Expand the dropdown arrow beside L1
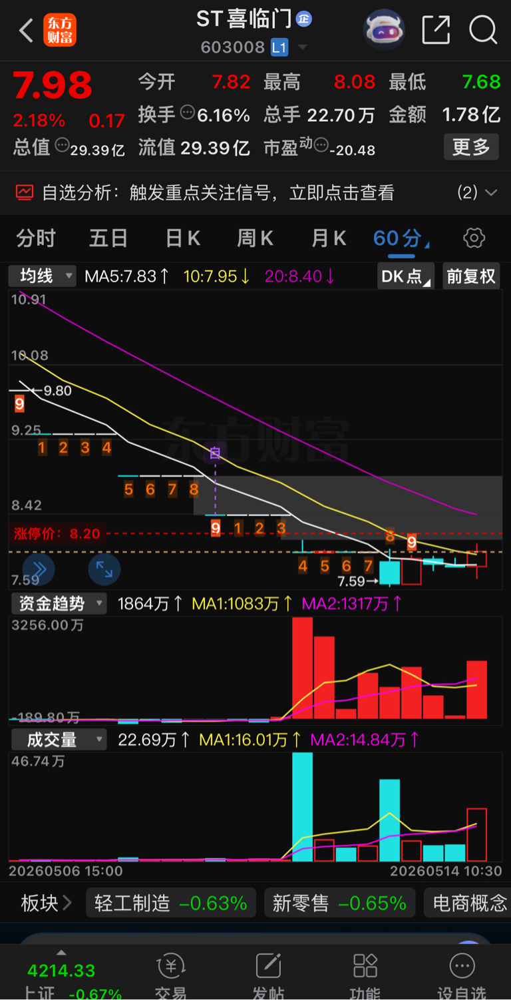The width and height of the screenshot is (511, 1000). coord(303,48)
